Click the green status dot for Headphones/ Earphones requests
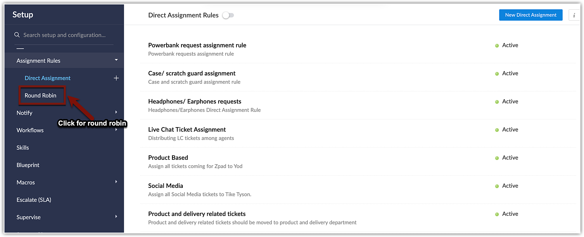584x237 pixels. (x=497, y=102)
